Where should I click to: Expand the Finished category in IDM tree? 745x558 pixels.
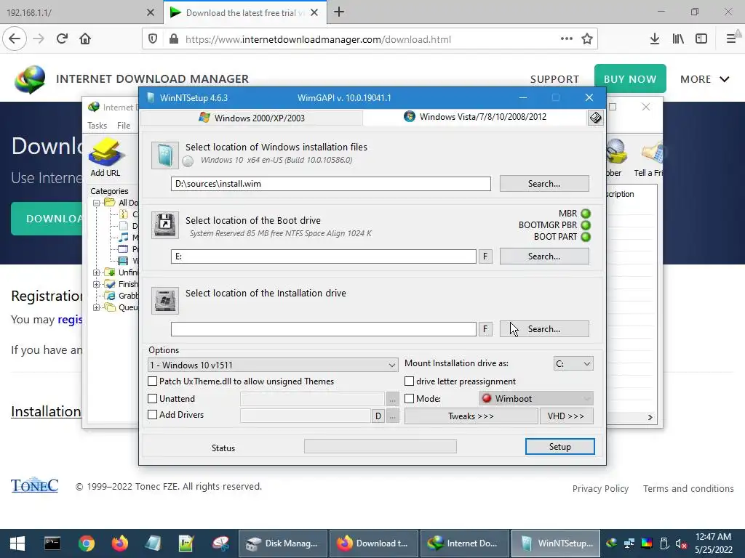[97, 284]
